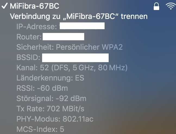Click the redacted router address block
176x134 pixels.
coord(63,37)
